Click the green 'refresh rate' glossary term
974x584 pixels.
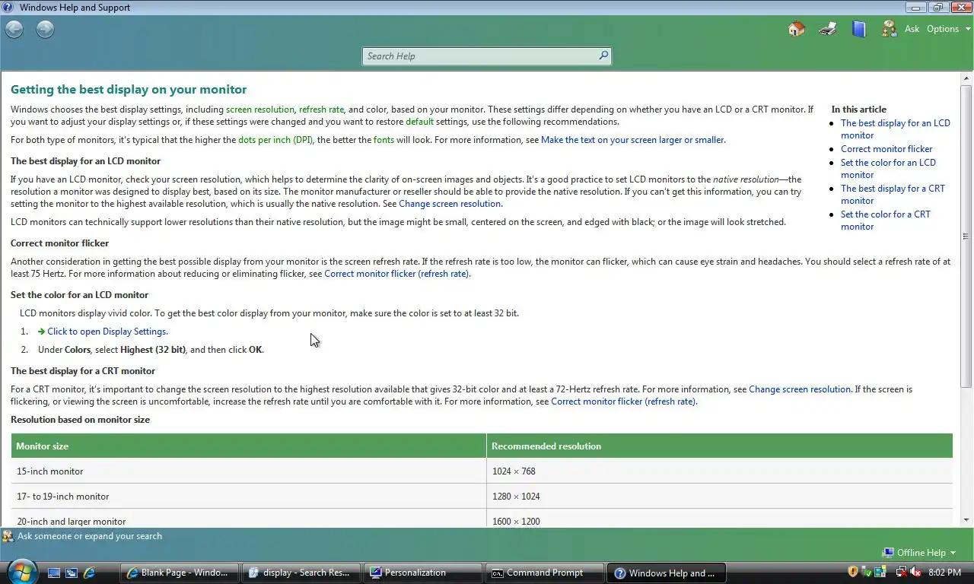point(321,109)
